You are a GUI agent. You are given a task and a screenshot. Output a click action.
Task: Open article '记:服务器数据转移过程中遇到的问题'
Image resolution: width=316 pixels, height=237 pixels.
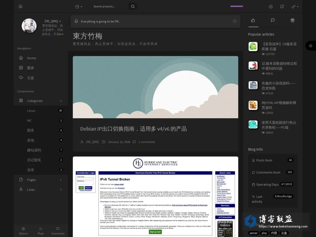tap(279, 66)
